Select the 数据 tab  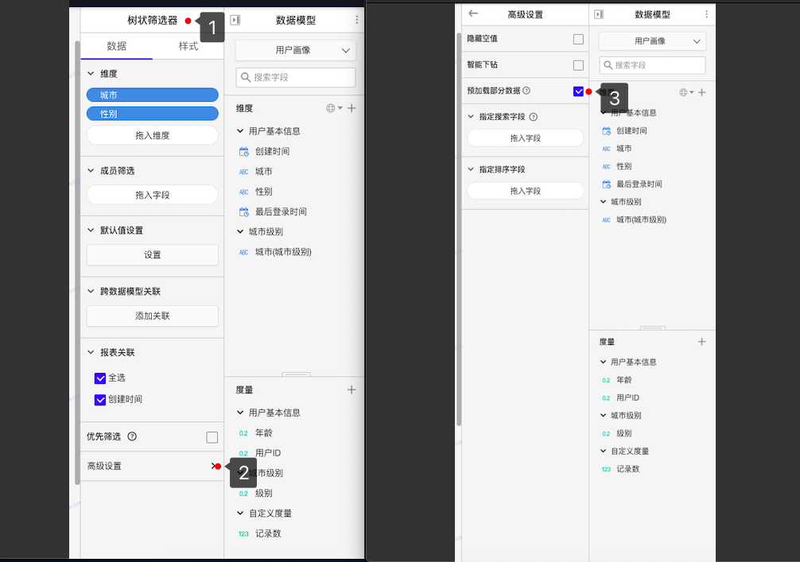[117, 46]
